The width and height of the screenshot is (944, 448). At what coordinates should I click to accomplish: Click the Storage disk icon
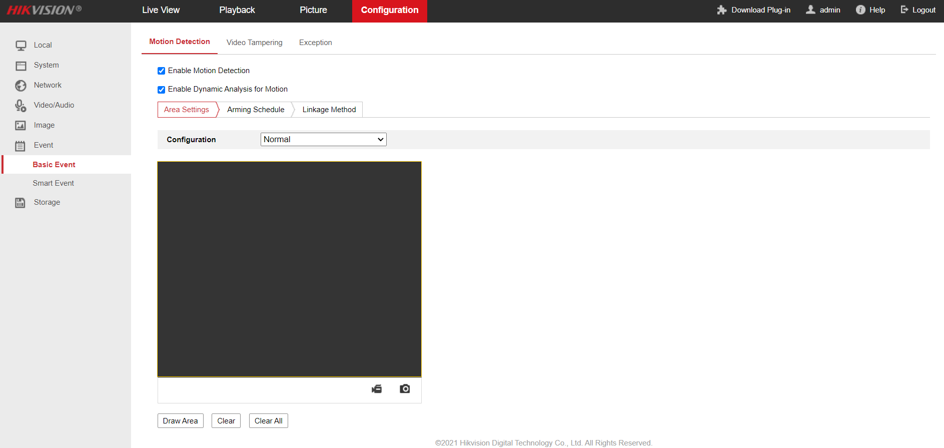[x=21, y=203]
